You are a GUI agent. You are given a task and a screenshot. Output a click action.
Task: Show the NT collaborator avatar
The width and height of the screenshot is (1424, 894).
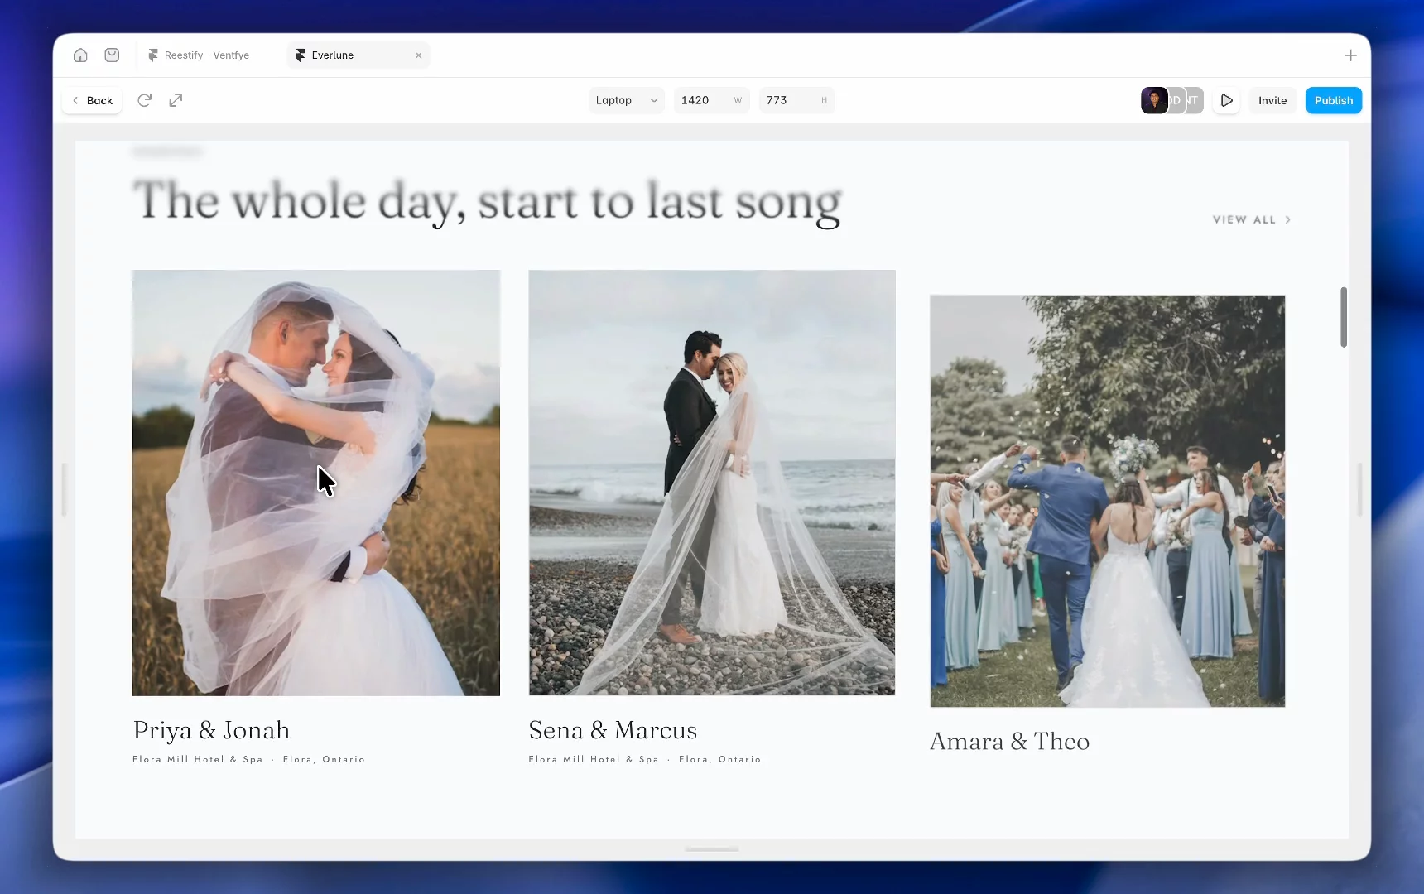click(1194, 100)
